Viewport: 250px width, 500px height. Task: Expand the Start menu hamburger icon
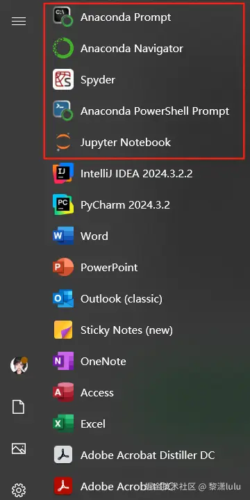(x=19, y=22)
